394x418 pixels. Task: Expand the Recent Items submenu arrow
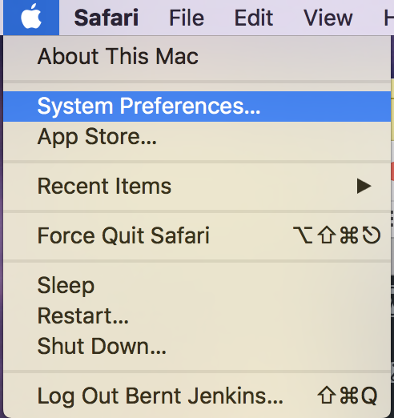(364, 186)
